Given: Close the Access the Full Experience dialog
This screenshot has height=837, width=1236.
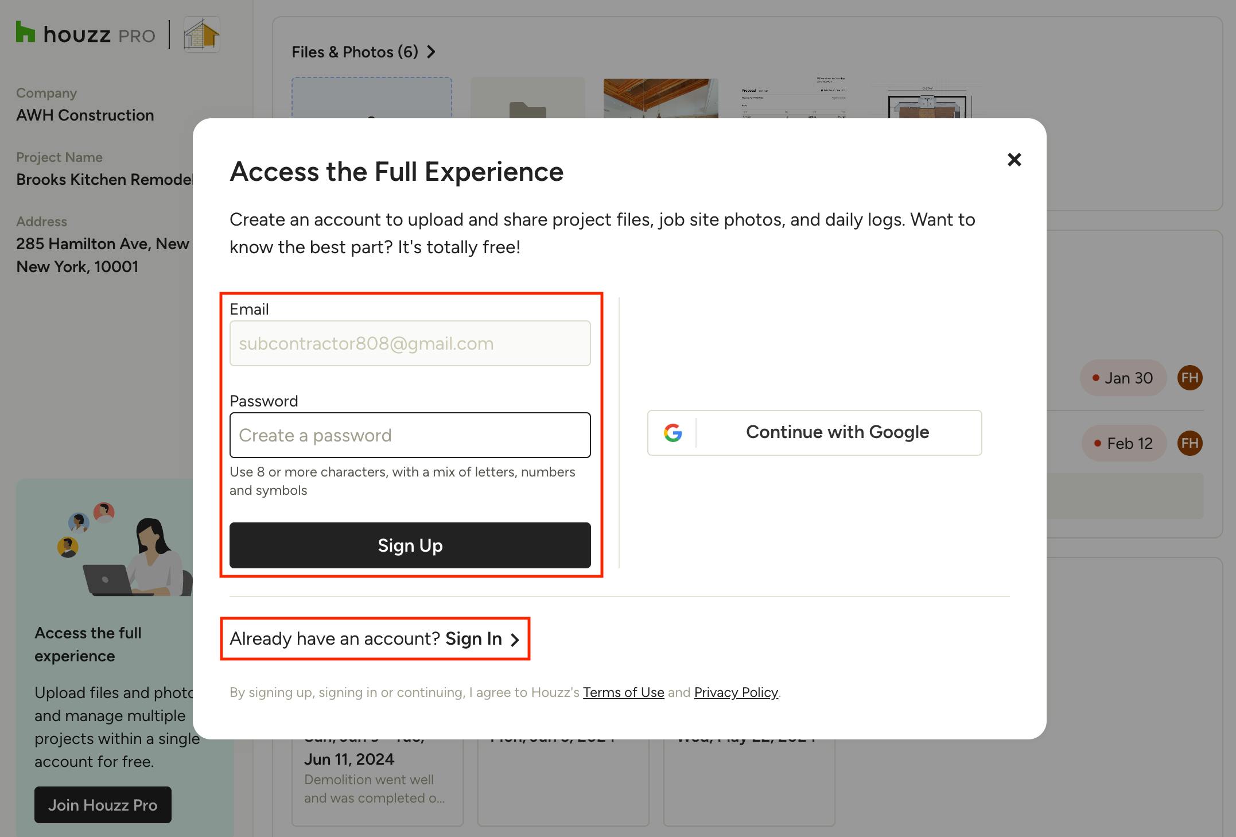Looking at the screenshot, I should click(1014, 160).
